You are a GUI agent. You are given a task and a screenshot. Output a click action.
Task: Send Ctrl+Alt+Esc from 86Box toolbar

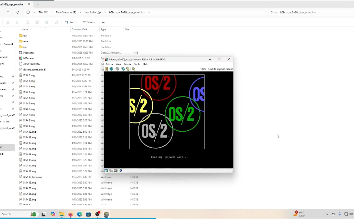(128, 69)
